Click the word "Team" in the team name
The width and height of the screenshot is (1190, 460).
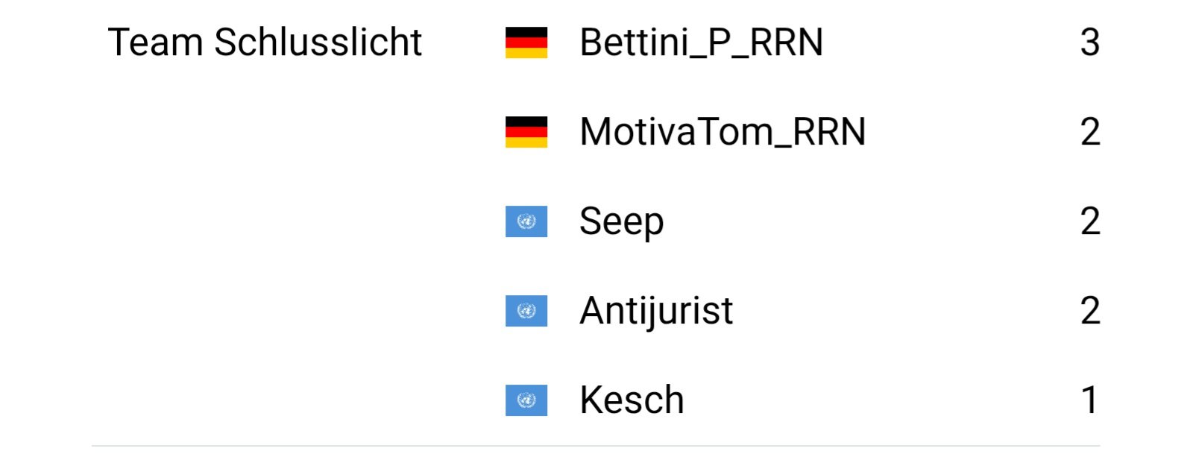(x=155, y=42)
